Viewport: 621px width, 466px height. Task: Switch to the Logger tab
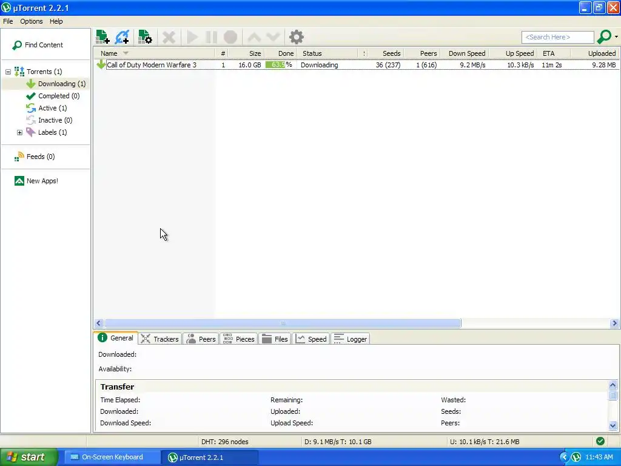[351, 339]
